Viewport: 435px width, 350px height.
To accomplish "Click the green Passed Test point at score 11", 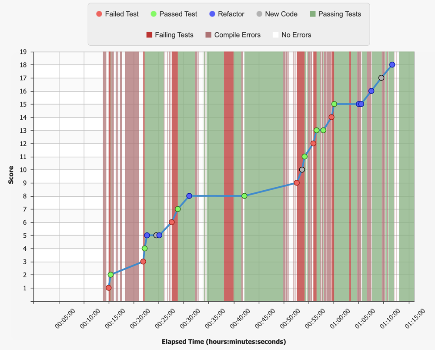I will click(304, 157).
